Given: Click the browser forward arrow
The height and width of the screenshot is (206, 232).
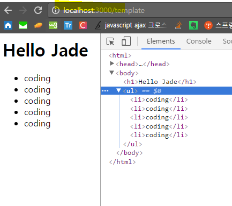Looking at the screenshot, I should 23,10.
